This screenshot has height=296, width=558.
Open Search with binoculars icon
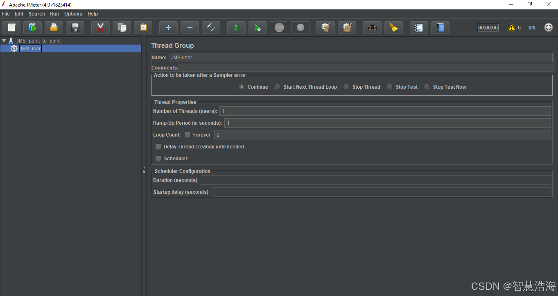tap(372, 27)
